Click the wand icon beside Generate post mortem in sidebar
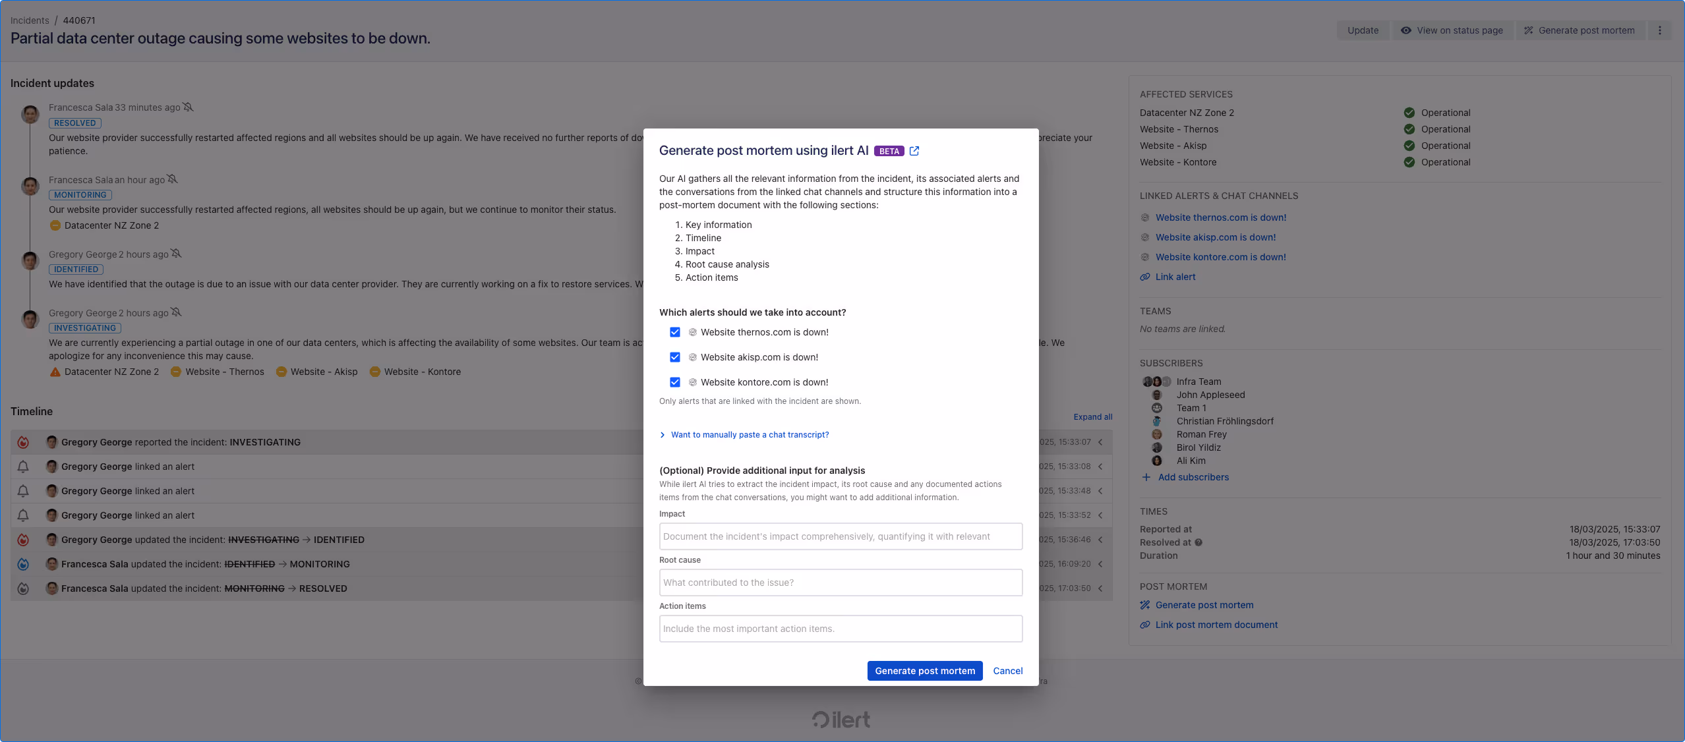Viewport: 1685px width, 742px height. pos(1144,604)
